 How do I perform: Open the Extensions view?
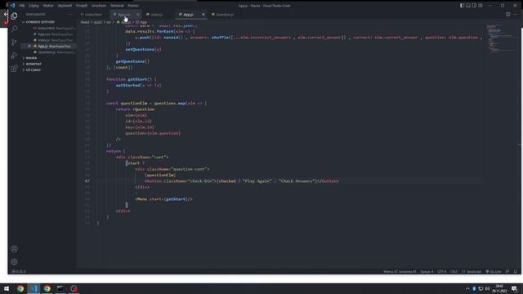pyautogui.click(x=14, y=69)
